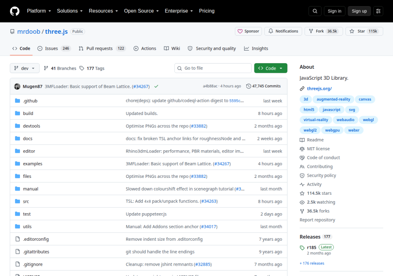Star the three.js repository
Screen dimensions: 393x276
tap(364, 31)
